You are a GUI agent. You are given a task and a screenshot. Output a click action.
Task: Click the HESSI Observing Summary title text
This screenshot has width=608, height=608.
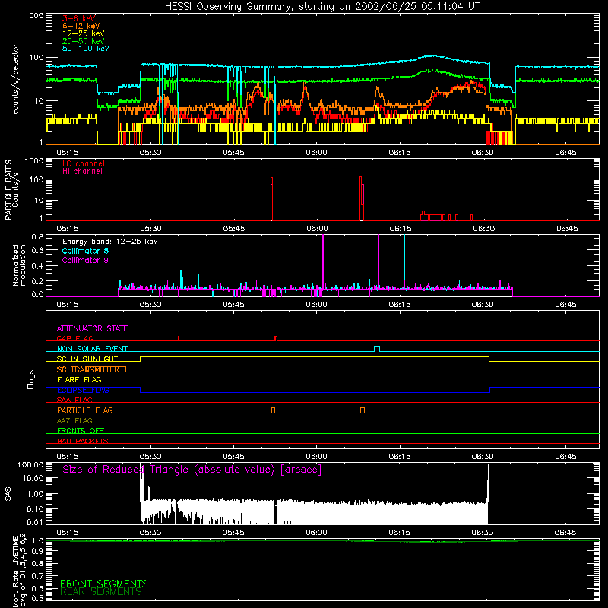tap(321, 7)
